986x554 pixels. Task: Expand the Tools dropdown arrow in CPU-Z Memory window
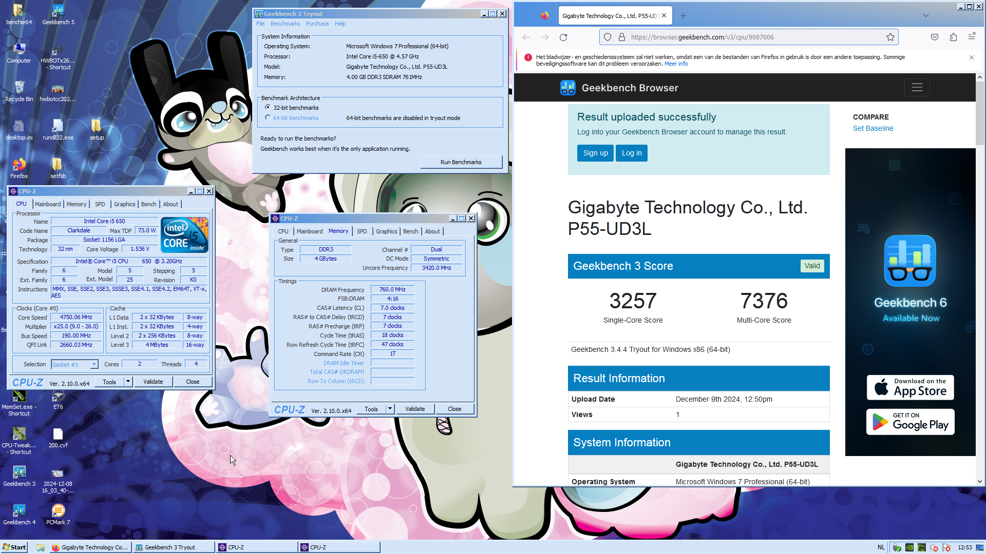tap(390, 408)
